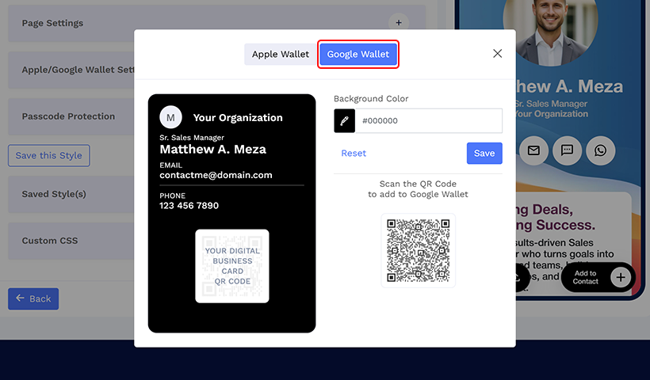Close the wallet settings dialog
This screenshot has height=380, width=650.
coord(498,53)
